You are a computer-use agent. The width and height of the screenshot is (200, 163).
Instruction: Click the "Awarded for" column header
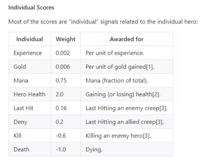[x=126, y=39]
